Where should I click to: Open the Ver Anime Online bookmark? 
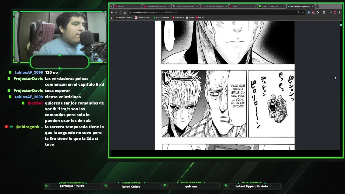(125, 18)
